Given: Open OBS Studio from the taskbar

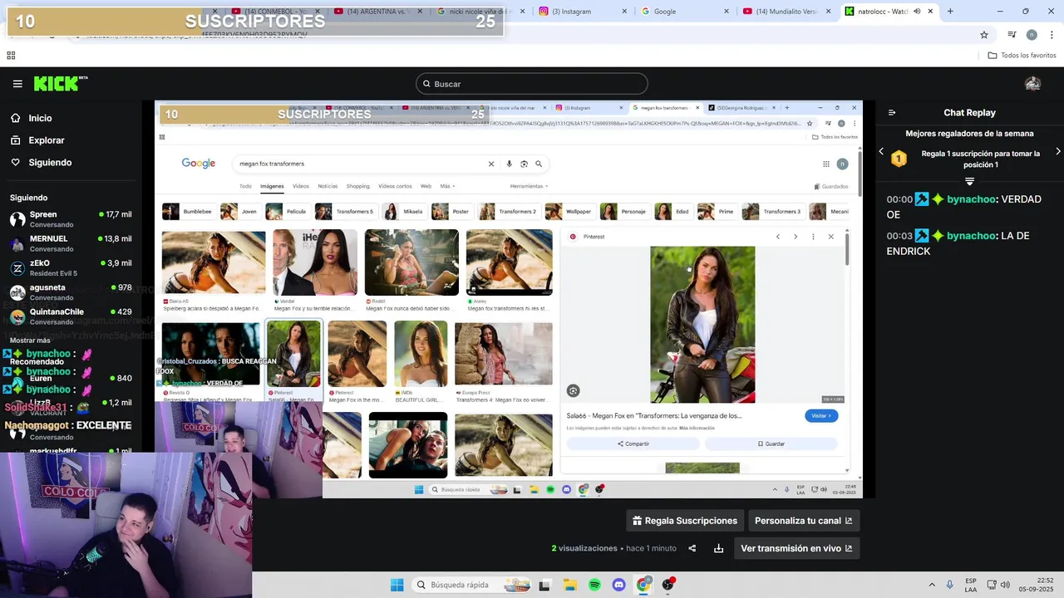Looking at the screenshot, I should point(667,585).
